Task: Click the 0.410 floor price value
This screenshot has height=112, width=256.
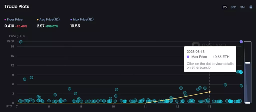Action: (x=9, y=26)
